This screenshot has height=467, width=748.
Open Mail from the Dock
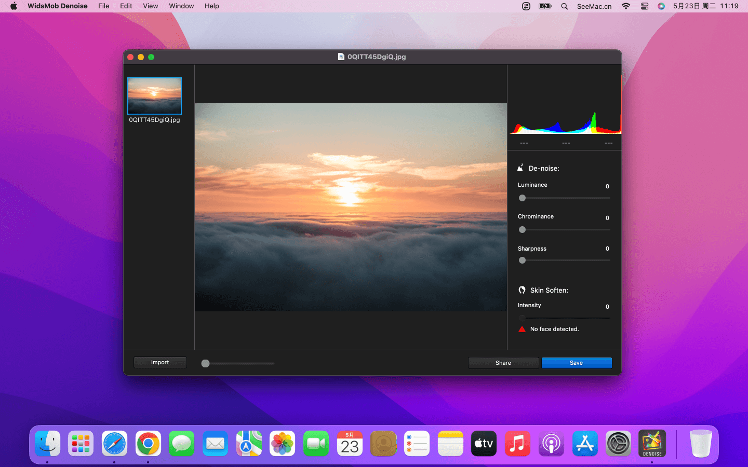click(x=216, y=444)
